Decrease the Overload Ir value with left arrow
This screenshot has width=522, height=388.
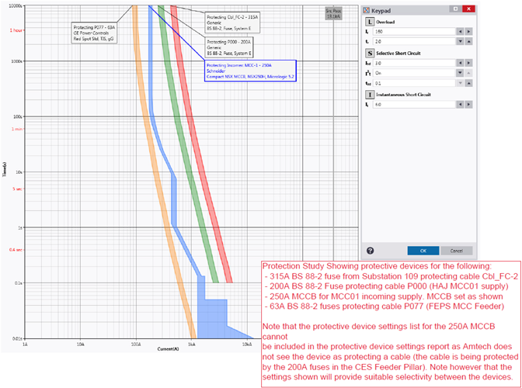click(x=459, y=32)
